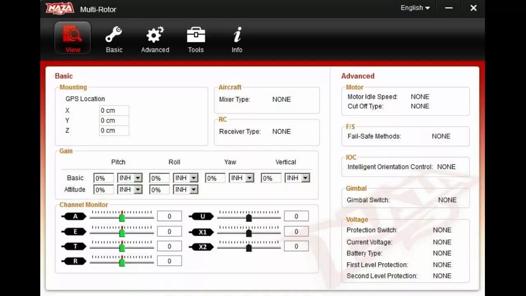Open Basic Pitch gain INH dropdown

click(x=130, y=178)
